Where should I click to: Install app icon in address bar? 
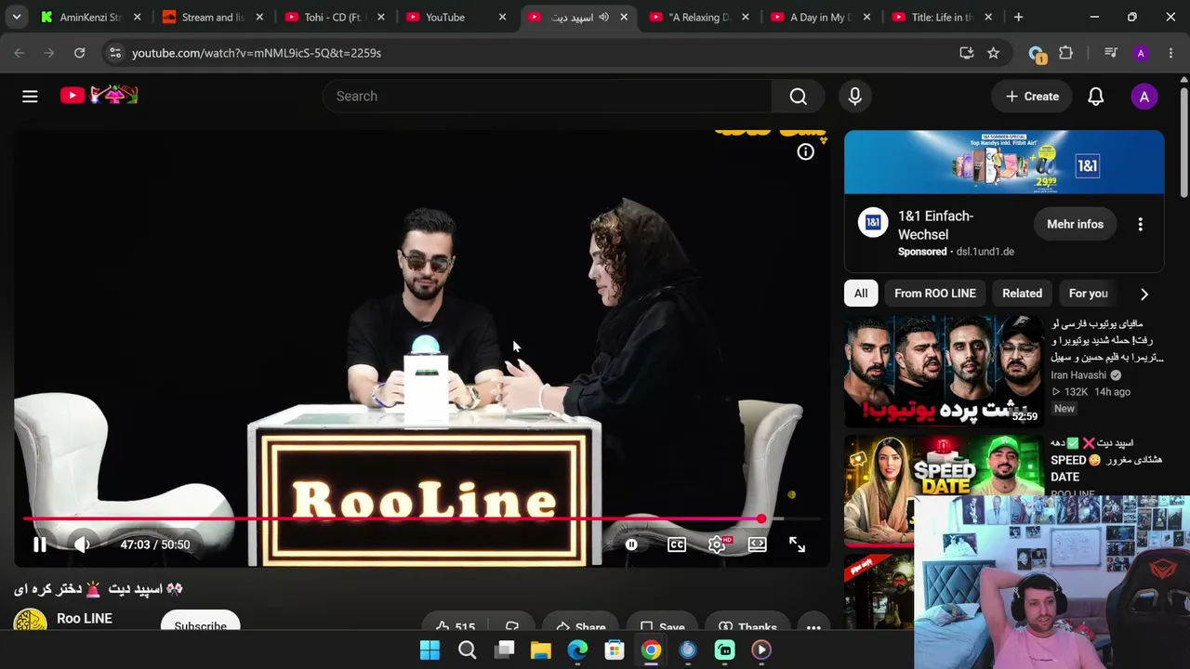(x=967, y=53)
